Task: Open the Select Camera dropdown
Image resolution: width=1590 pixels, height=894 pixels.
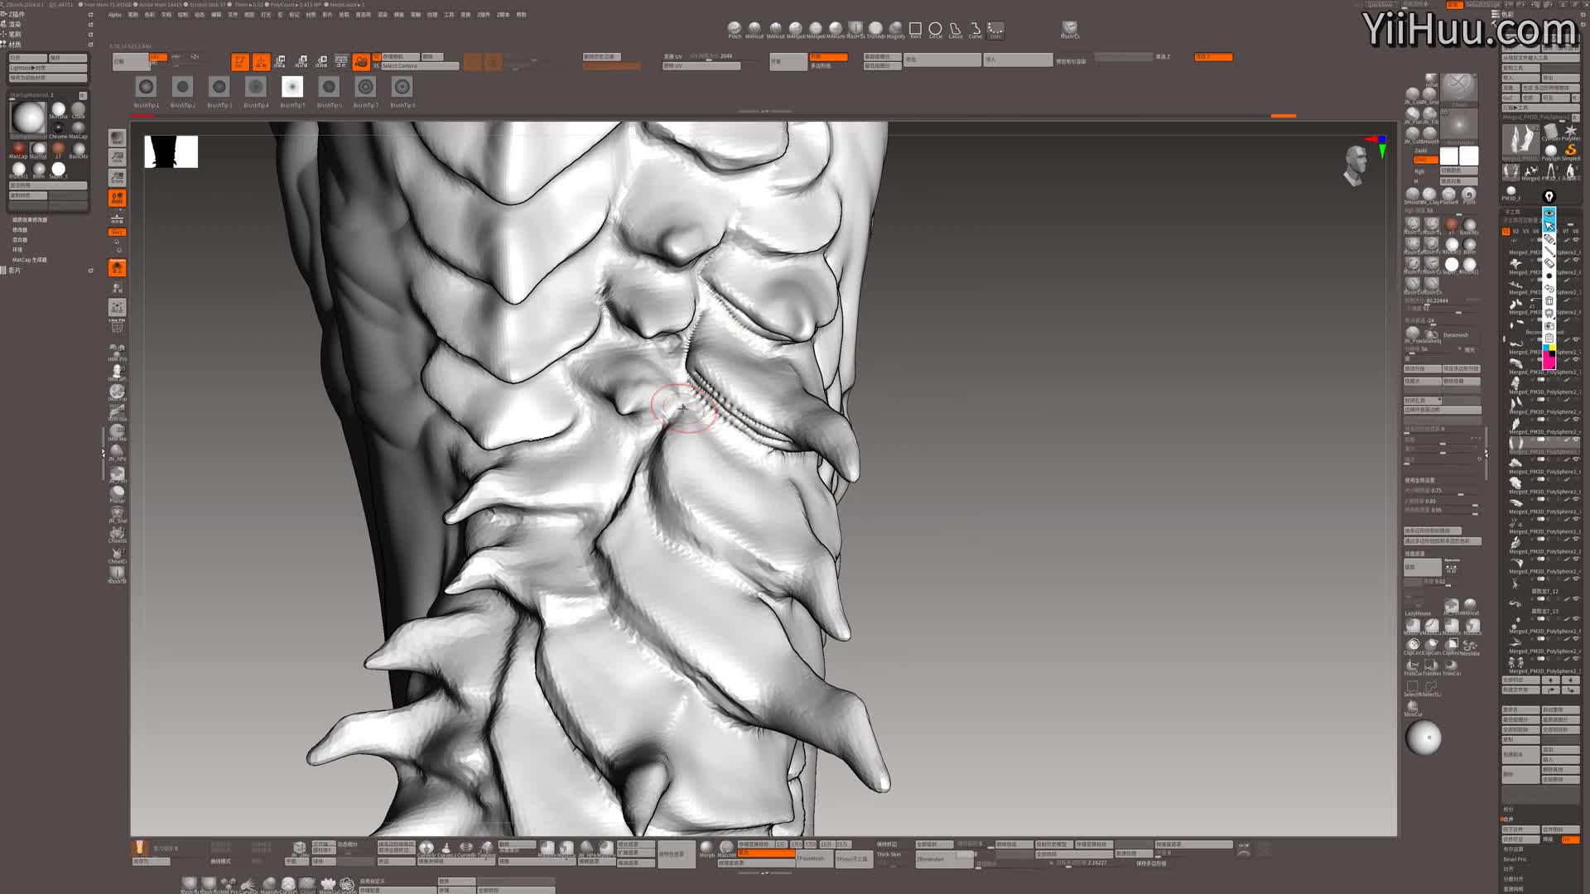Action: tap(418, 66)
